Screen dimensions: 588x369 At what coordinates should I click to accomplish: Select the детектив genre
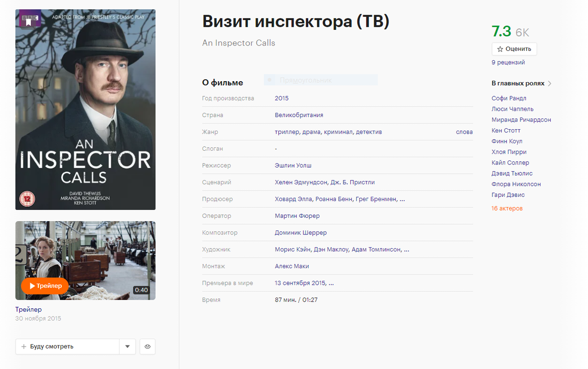[x=369, y=132]
